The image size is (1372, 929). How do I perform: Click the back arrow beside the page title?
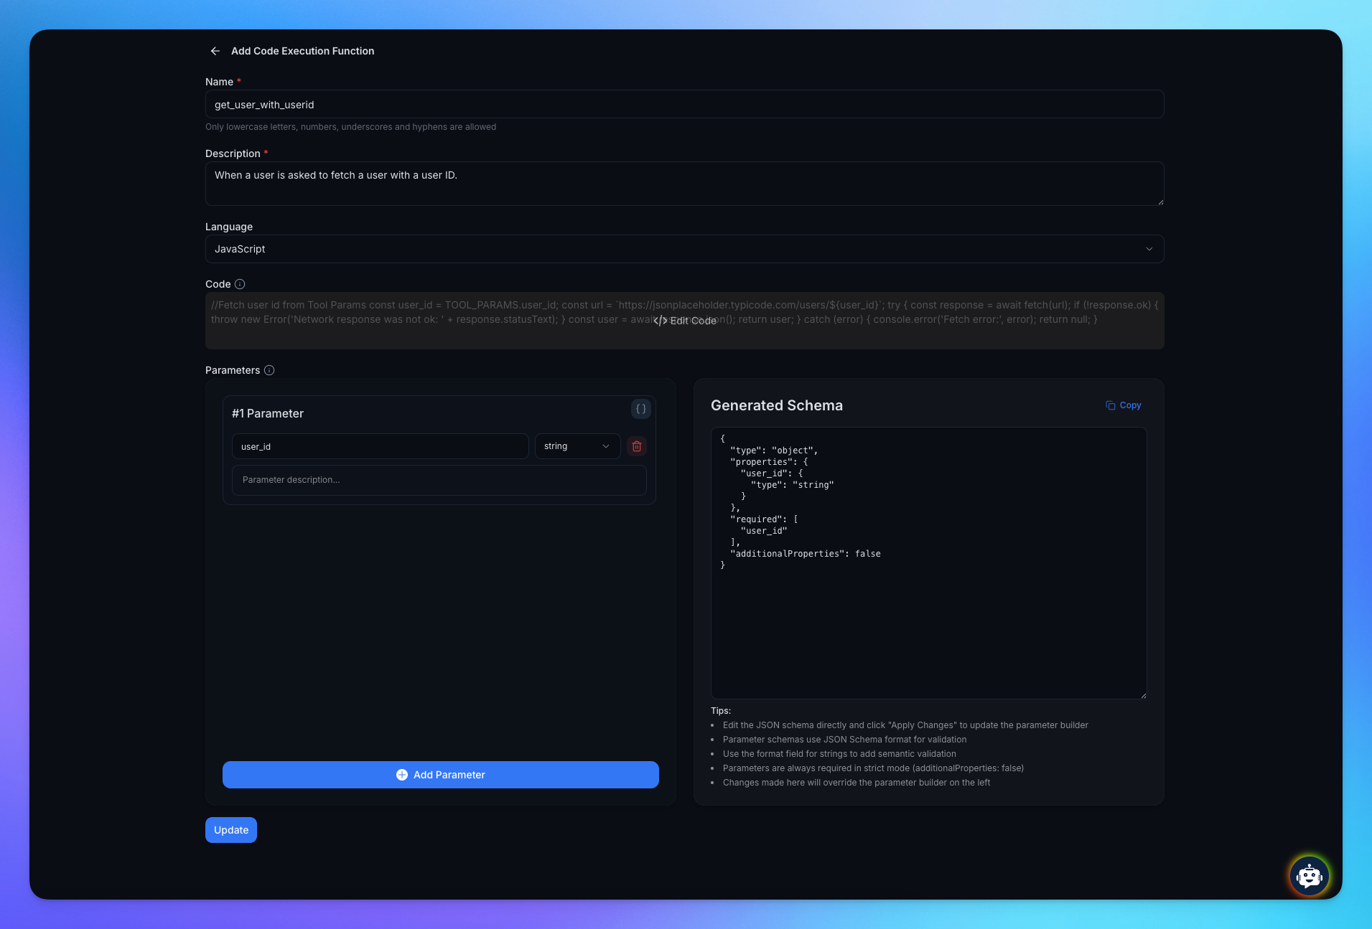pos(215,51)
